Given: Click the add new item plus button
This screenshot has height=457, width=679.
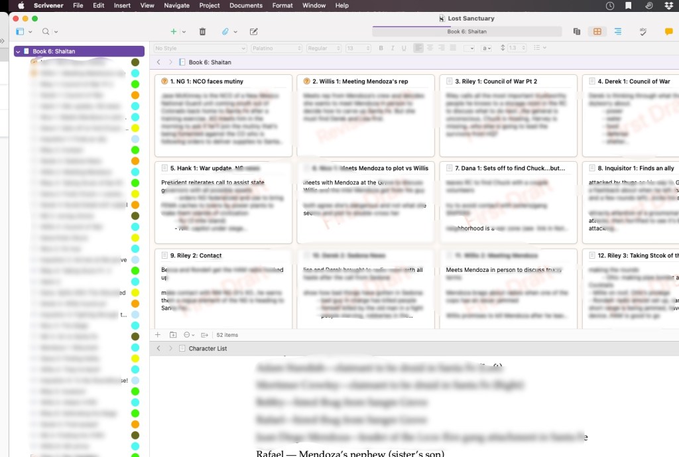Looking at the screenshot, I should pyautogui.click(x=174, y=31).
